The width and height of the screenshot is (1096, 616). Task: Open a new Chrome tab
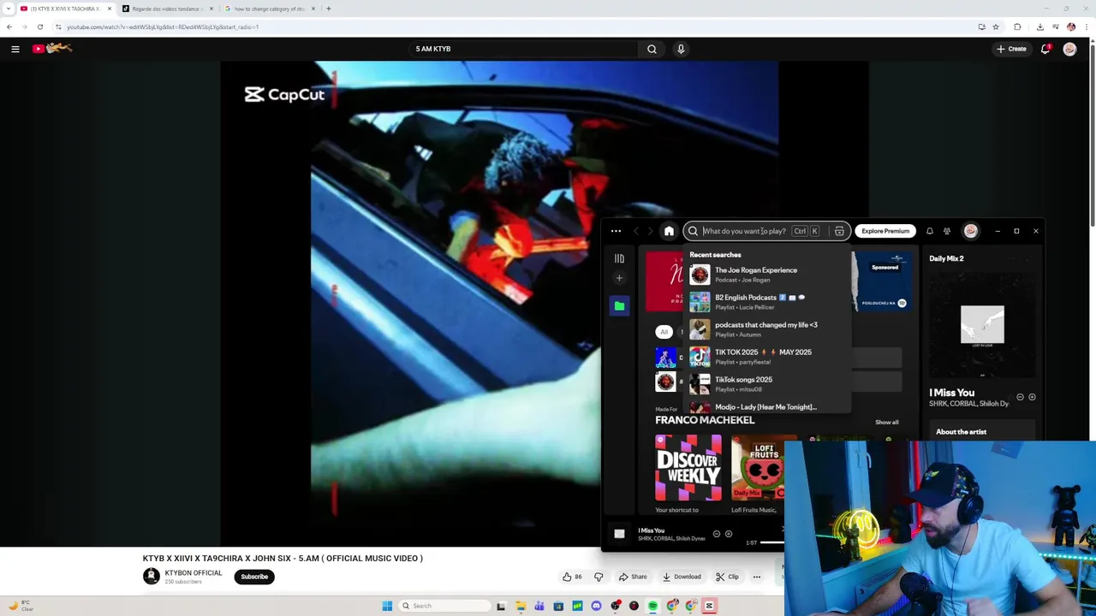point(329,9)
